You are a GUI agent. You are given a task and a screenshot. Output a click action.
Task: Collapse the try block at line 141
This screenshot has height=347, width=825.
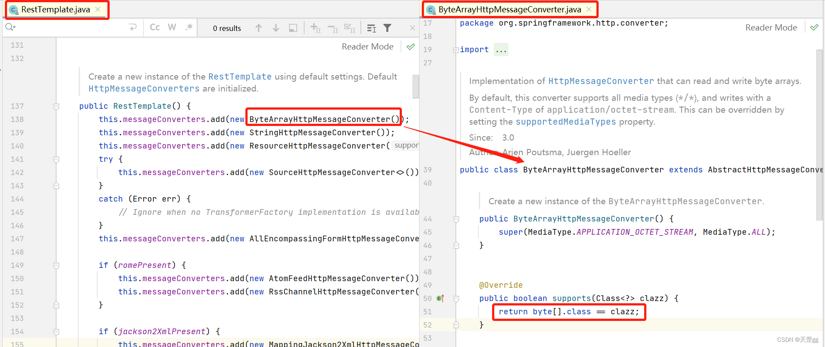tap(56, 160)
